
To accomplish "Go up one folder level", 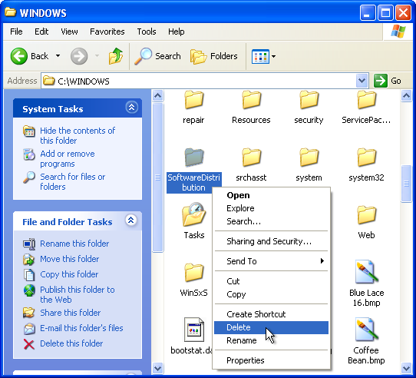I will (116, 56).
